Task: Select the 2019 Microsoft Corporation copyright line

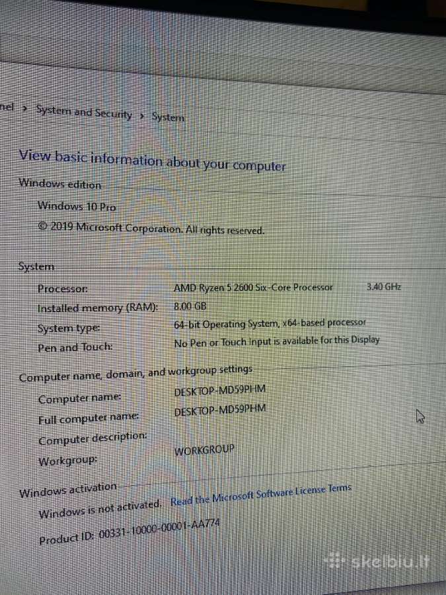Action: [151, 229]
